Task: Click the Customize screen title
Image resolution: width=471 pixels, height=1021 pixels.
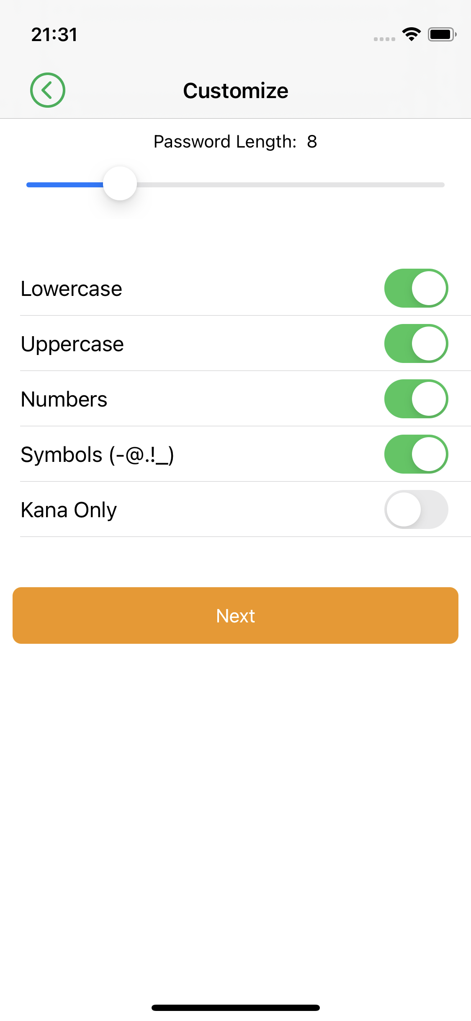Action: [x=236, y=91]
